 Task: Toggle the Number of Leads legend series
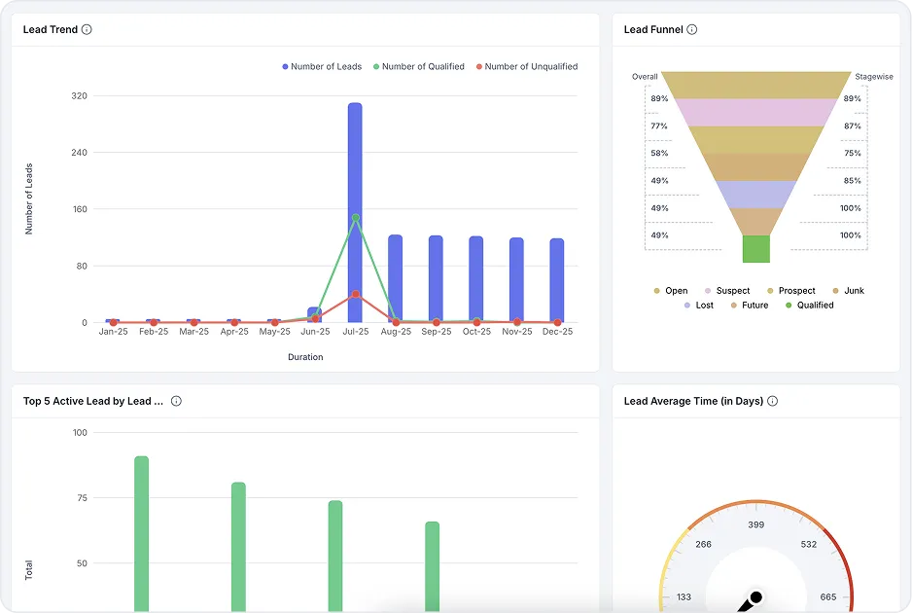click(x=322, y=66)
